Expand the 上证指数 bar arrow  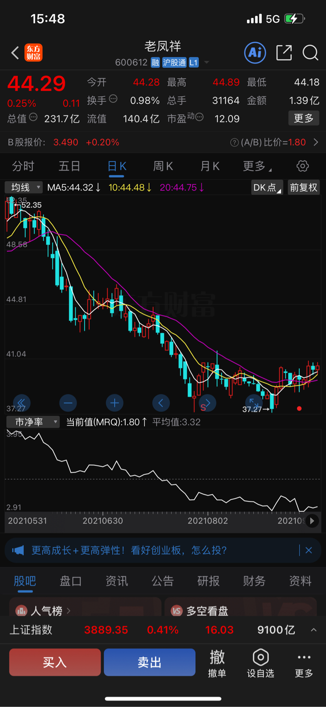[x=314, y=630]
